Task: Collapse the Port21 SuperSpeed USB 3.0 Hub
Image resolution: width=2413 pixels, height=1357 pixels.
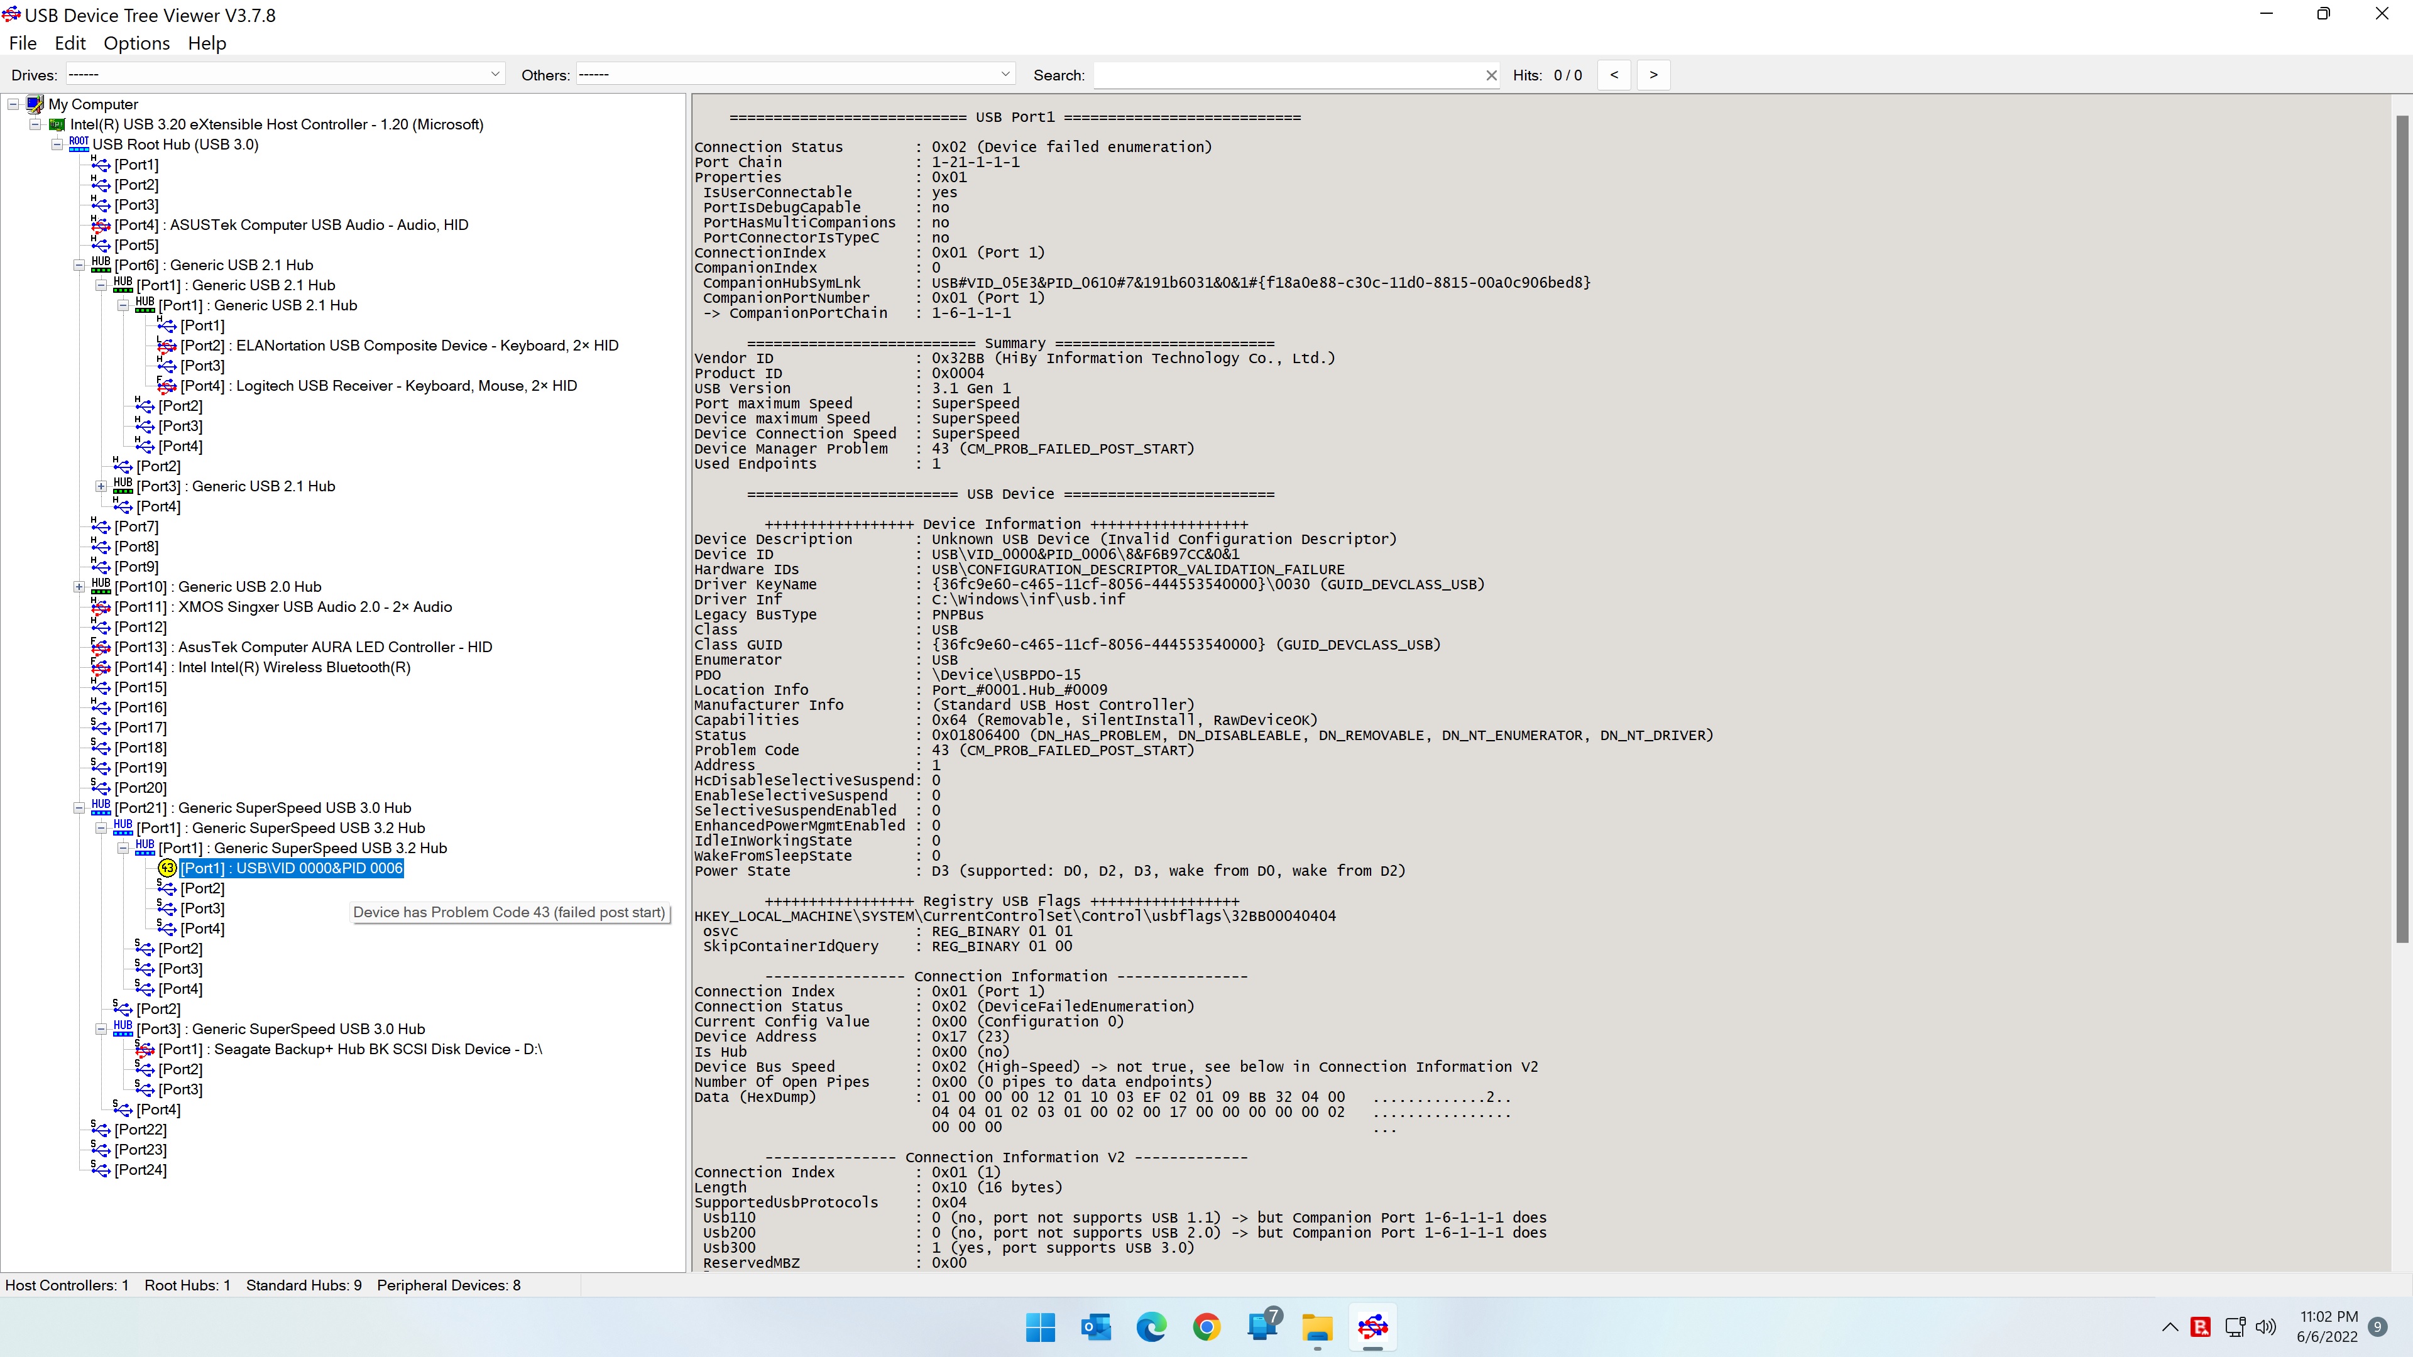Action: pos(80,807)
